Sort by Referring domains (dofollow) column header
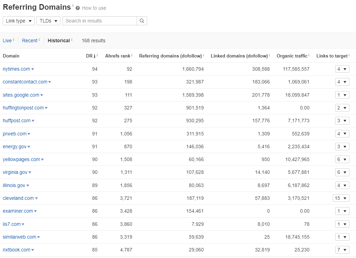 170,56
